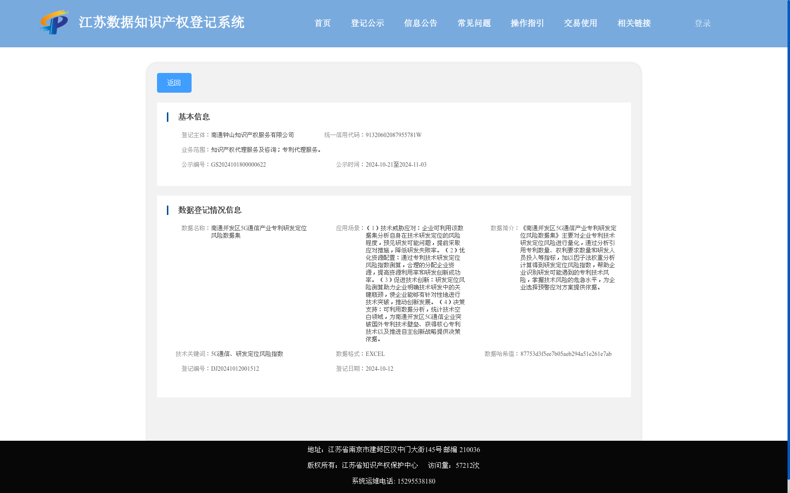This screenshot has height=493, width=790.
Task: Click the footer address line with 210036
Action: tap(394, 450)
